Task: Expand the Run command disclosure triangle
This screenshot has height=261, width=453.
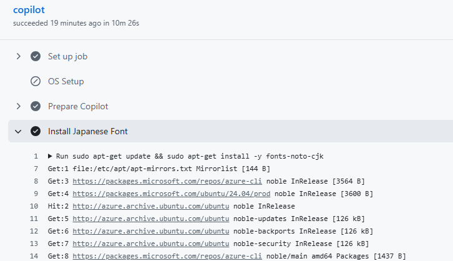Action: pos(50,156)
